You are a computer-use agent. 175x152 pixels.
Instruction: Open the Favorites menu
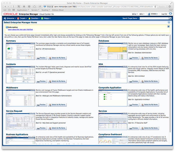coord(34,18)
